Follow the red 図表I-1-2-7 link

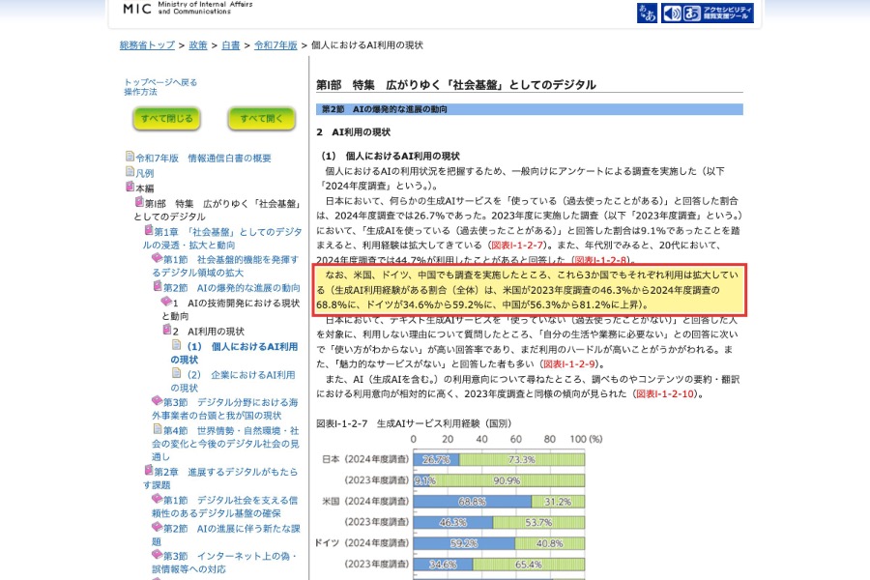tap(517, 245)
